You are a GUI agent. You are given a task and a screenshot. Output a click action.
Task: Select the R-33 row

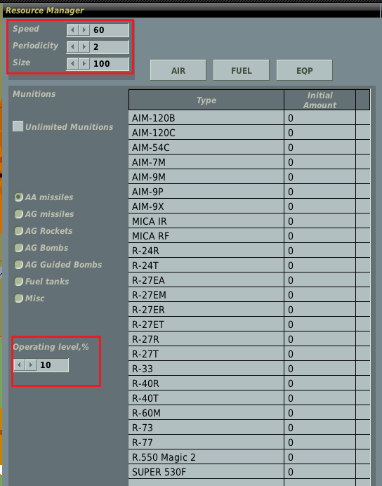coord(249,369)
